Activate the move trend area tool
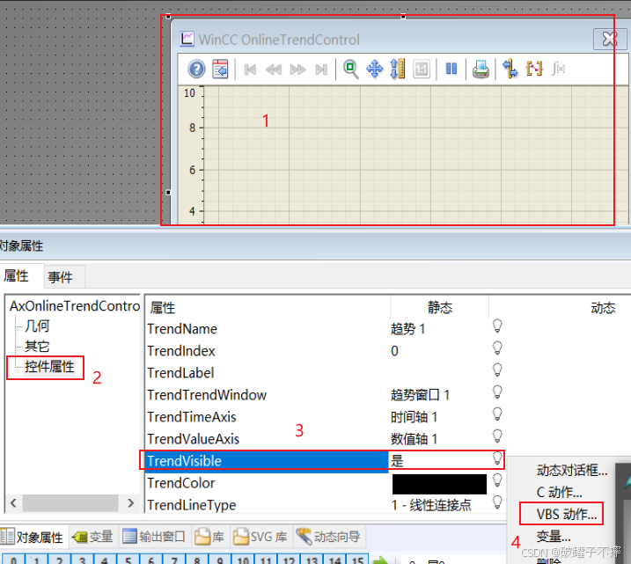631x564 pixels. [x=374, y=69]
